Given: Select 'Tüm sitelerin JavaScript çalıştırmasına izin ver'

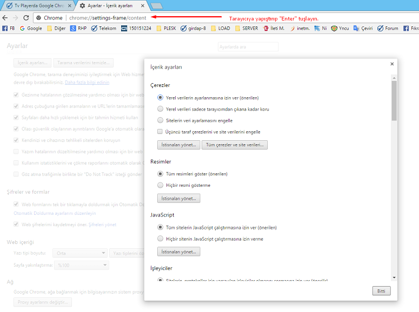Looking at the screenshot, I should (x=160, y=227).
